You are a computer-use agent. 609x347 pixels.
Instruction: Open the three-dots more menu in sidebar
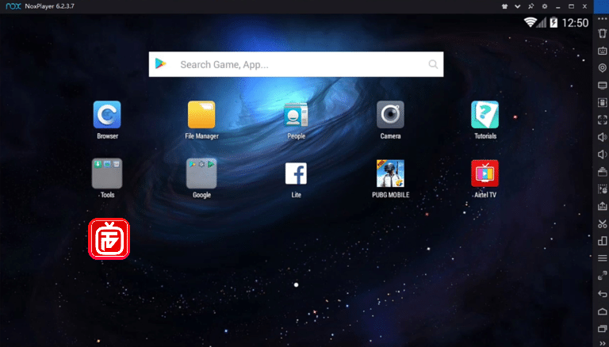pyautogui.click(x=603, y=19)
